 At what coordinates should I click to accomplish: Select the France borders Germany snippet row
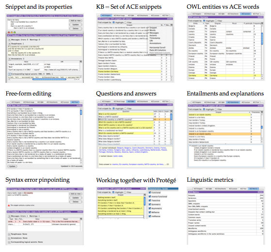click(129, 72)
